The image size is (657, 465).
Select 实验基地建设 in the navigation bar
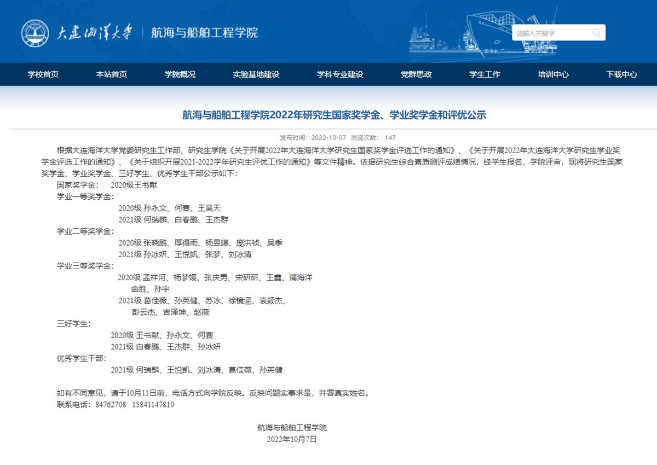tap(256, 74)
